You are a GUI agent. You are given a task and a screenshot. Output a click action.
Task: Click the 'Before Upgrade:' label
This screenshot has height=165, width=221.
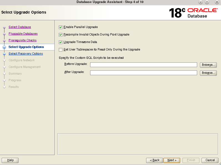(76, 64)
